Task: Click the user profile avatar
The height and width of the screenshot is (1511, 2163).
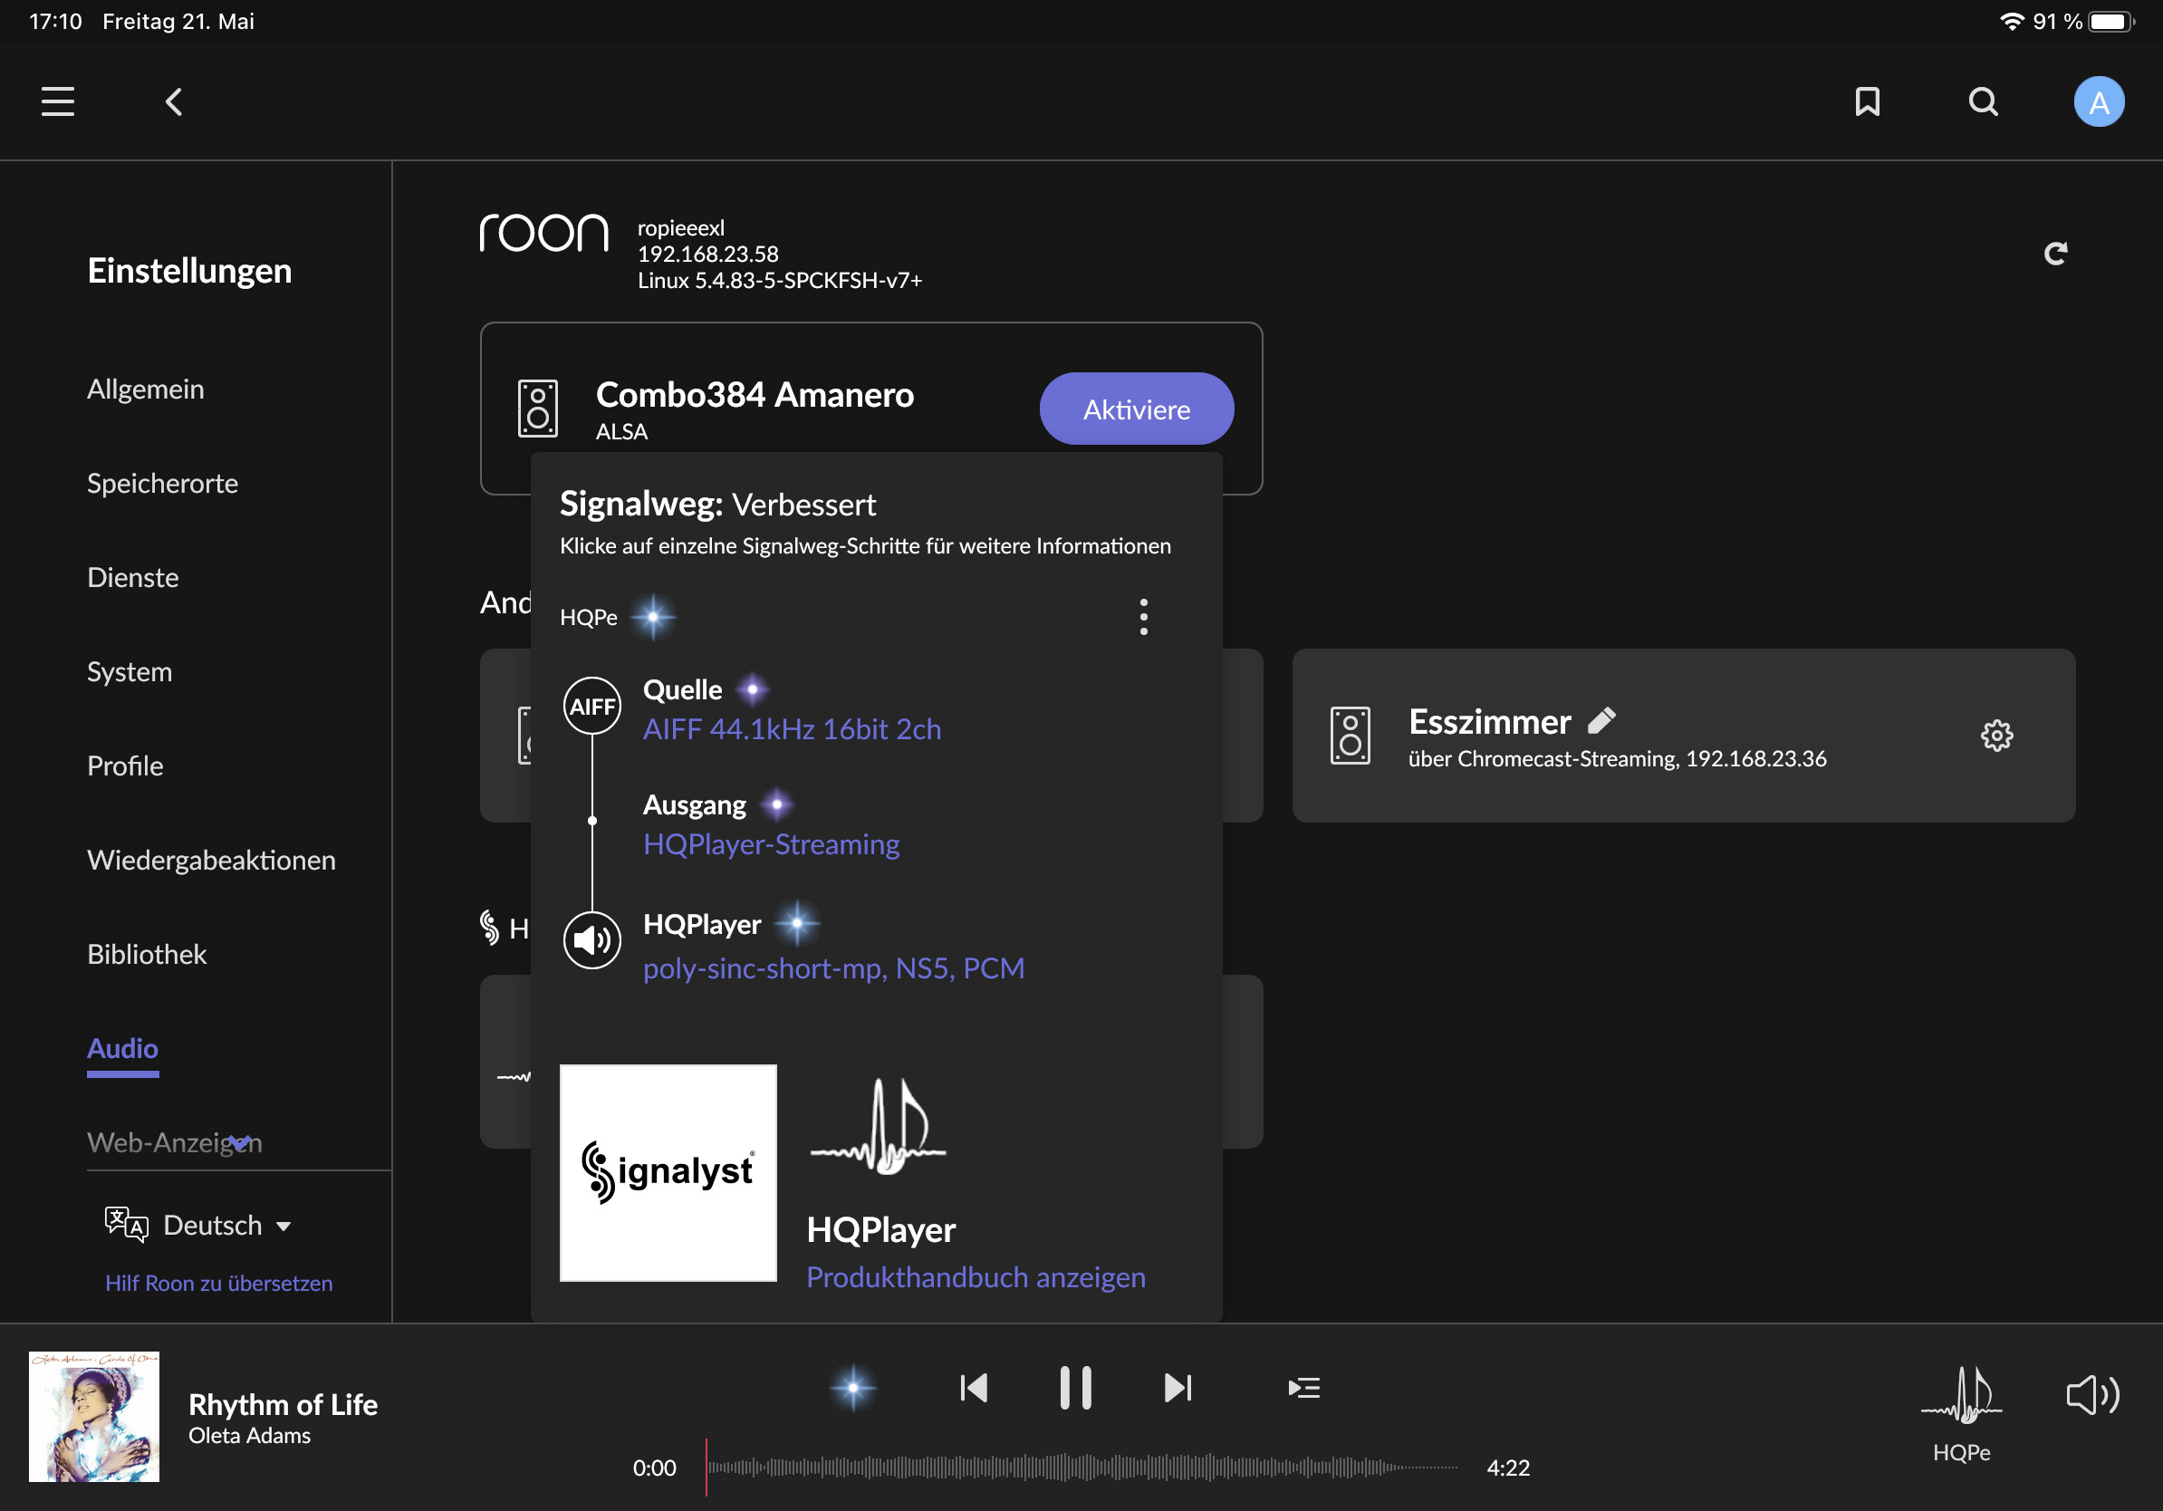Action: coord(2098,101)
